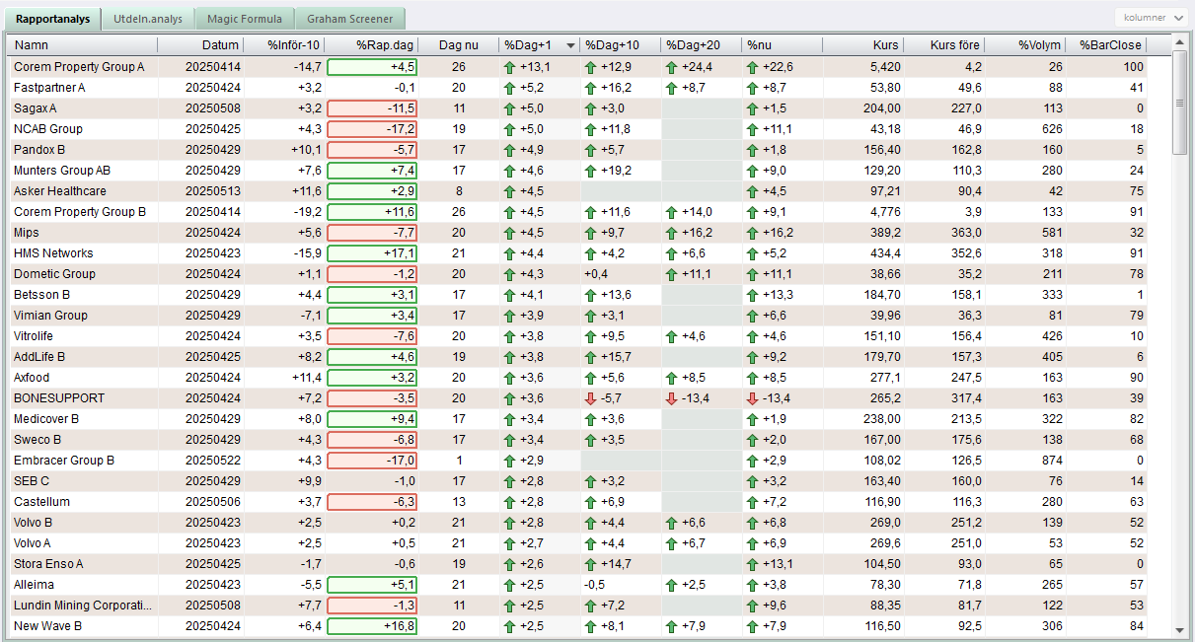
Task: Click the 363,0 Kurs före value for Mips
Action: (966, 233)
